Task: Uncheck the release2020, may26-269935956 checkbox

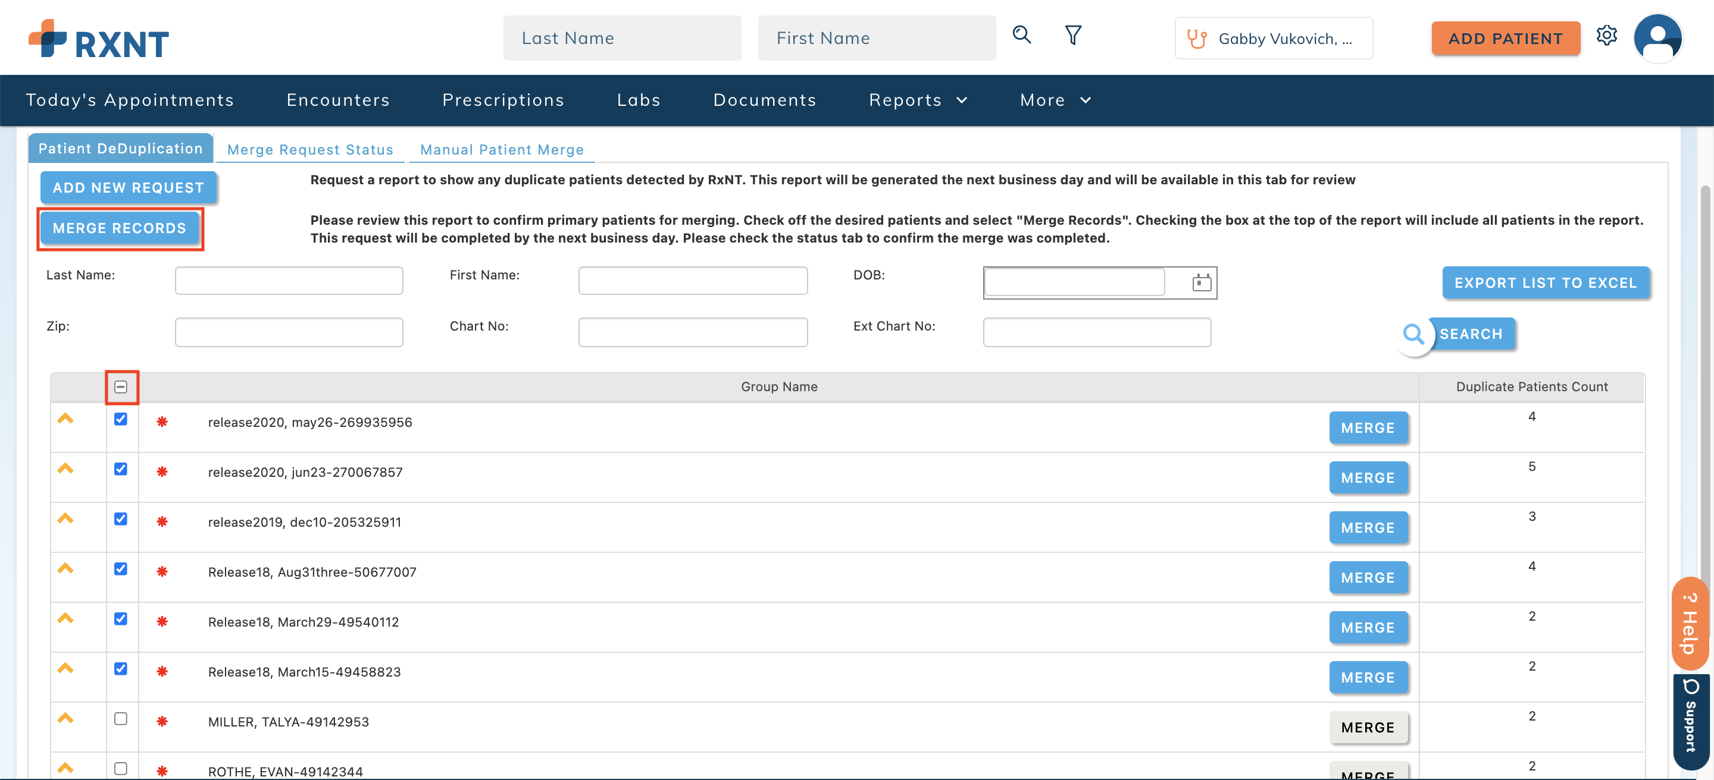Action: click(x=120, y=419)
